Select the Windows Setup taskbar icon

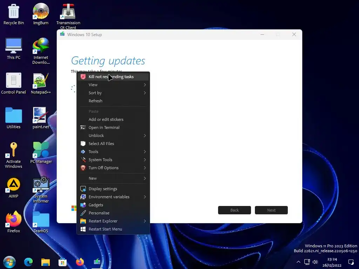97,261
